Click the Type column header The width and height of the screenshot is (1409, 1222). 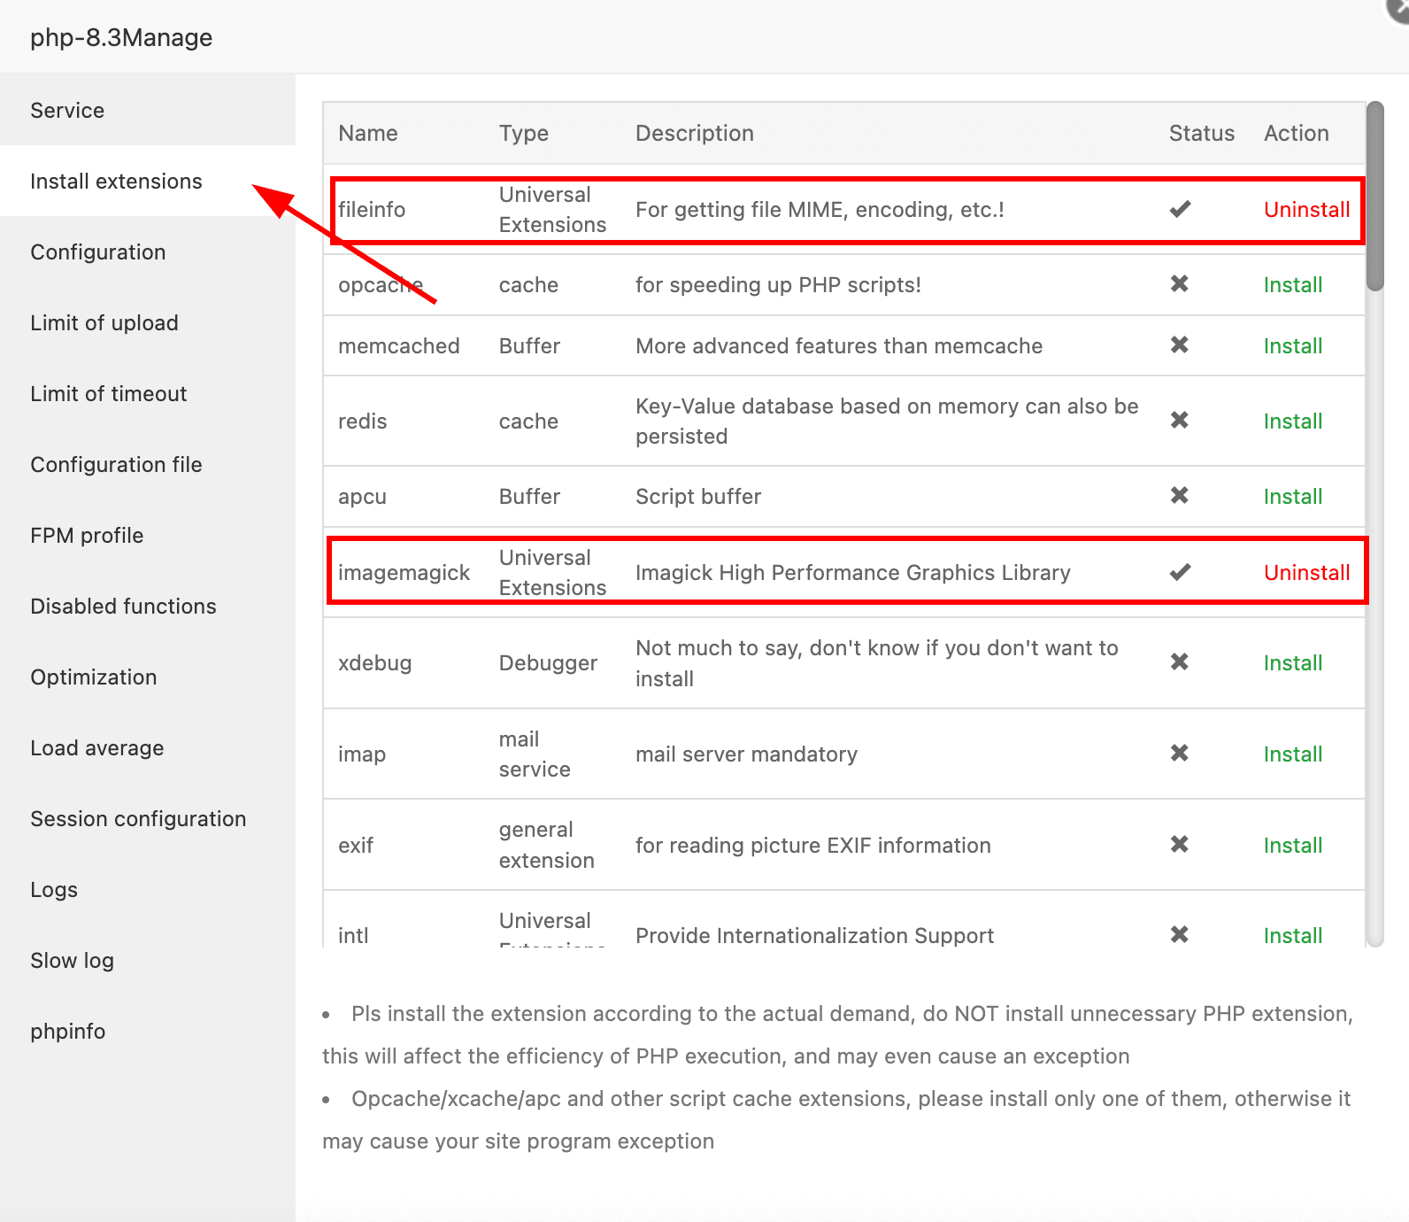click(x=523, y=133)
